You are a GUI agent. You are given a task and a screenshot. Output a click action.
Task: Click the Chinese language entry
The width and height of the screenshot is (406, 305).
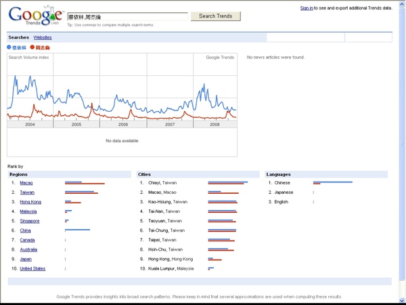click(282, 183)
